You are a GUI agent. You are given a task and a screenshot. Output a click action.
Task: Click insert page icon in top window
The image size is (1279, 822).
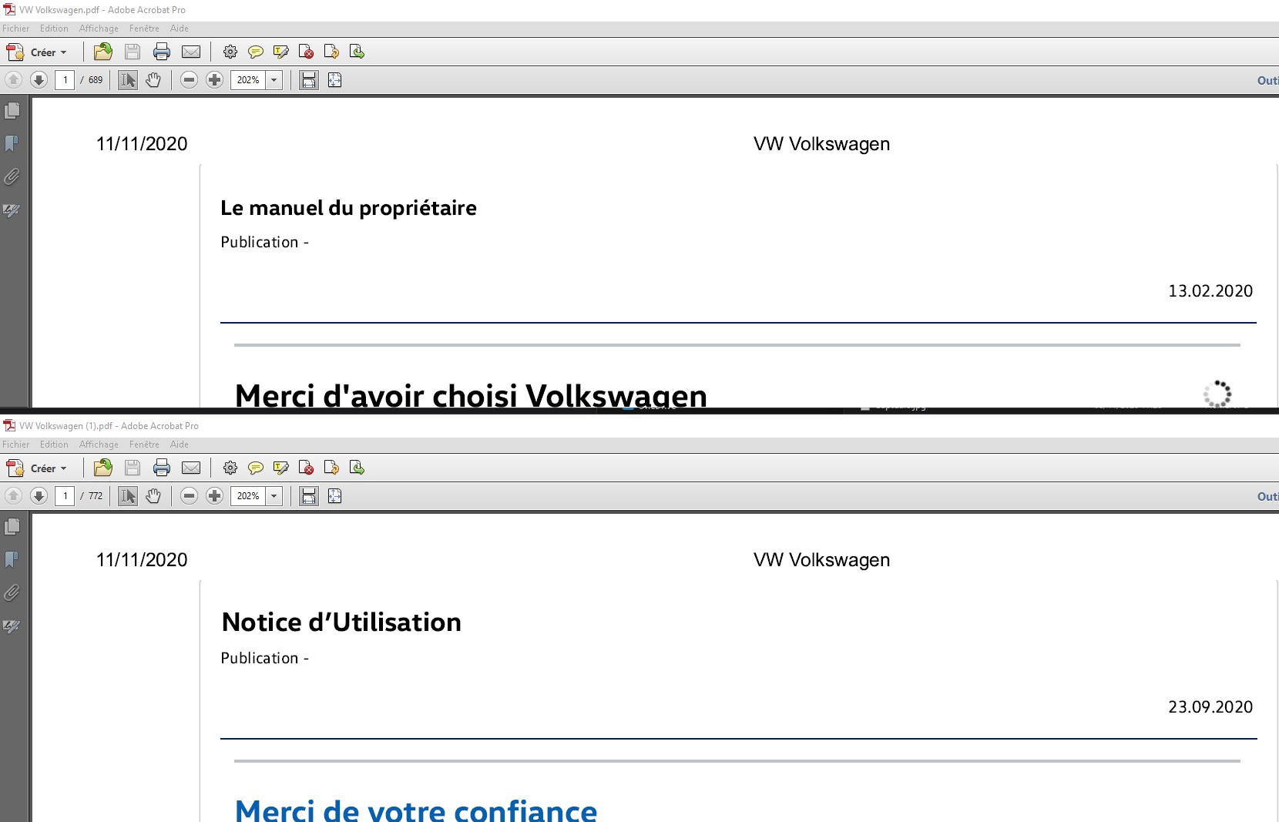click(x=331, y=52)
